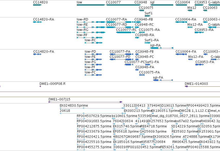Select transcript tow-RD
Viewport: 220px width, 151px height.
point(91,22)
